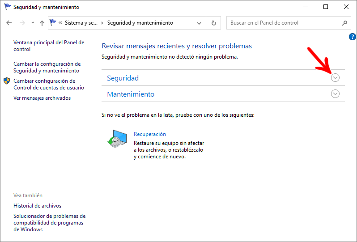This screenshot has width=357, height=242.
Task: Open 'Solucionador de problemas de compatibilidad' link
Action: point(49,223)
